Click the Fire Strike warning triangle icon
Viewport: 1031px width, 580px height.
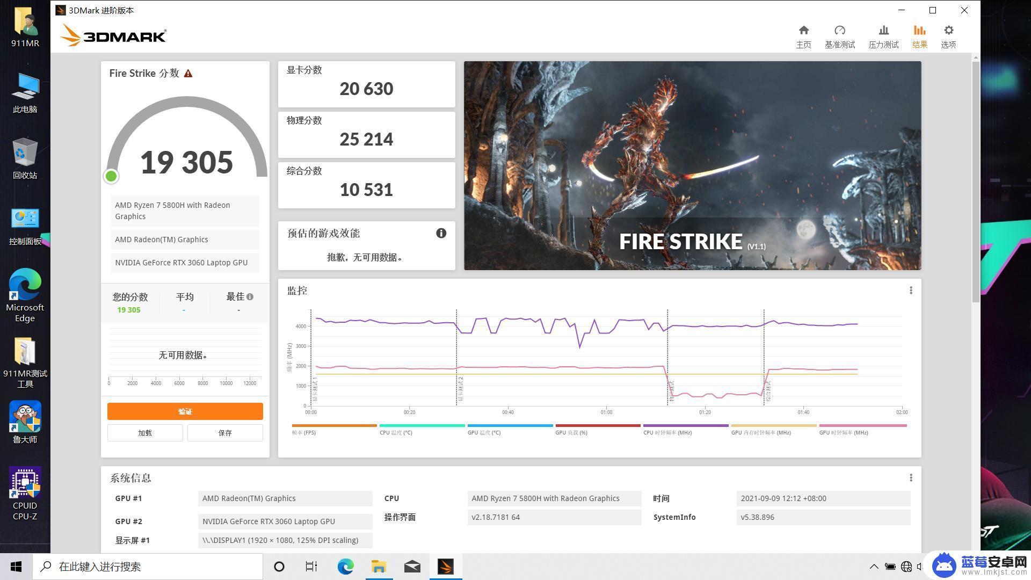[188, 74]
